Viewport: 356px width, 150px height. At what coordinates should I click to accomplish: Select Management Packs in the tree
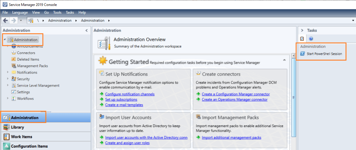32,66
